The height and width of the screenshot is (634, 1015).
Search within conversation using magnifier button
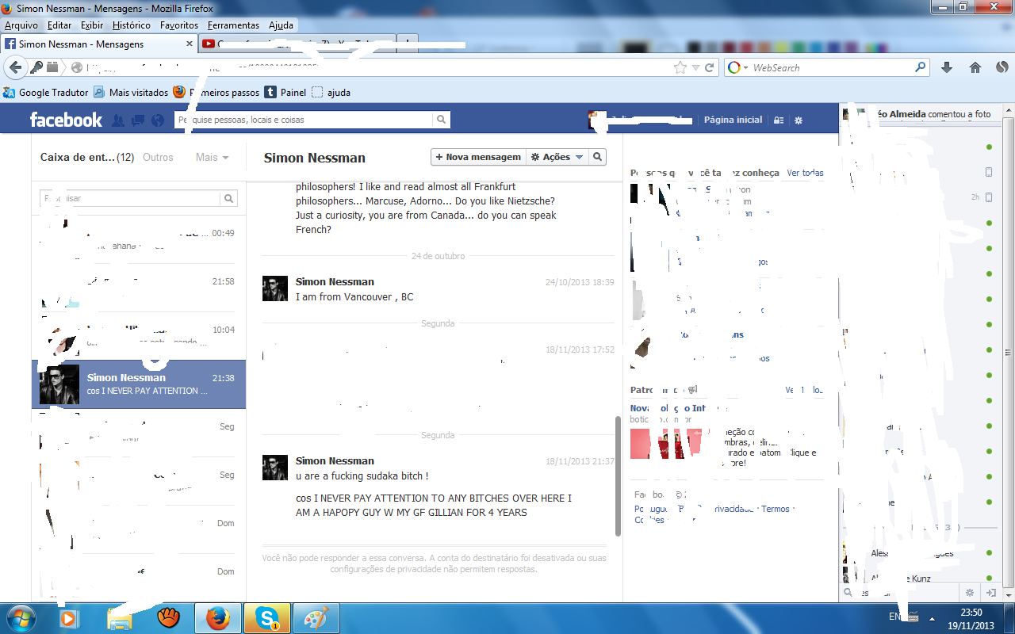pos(598,157)
